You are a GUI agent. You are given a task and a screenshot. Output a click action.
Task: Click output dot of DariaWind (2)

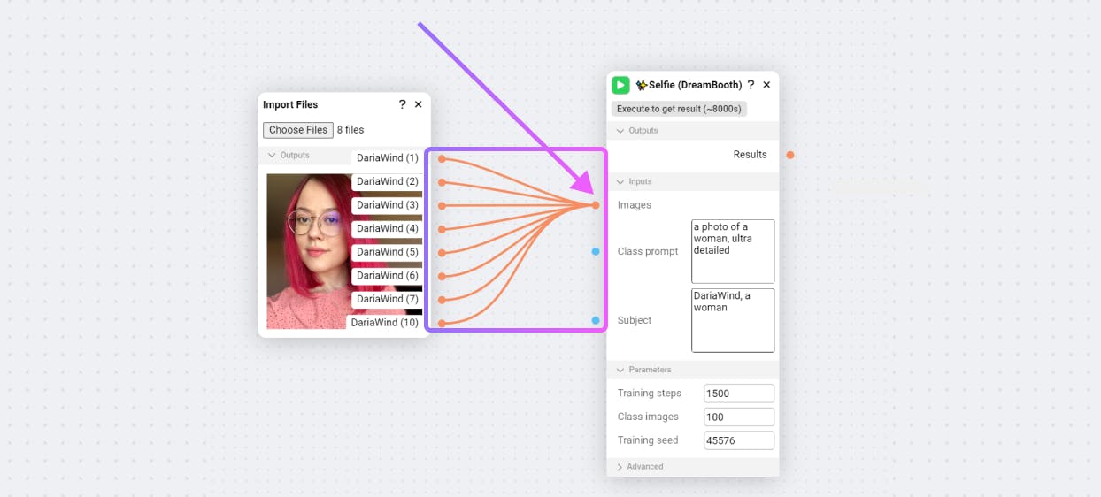pyautogui.click(x=442, y=182)
